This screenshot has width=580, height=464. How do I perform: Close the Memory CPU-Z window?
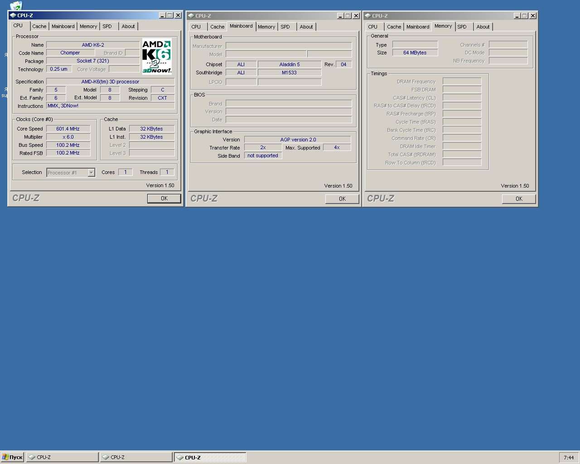533,16
